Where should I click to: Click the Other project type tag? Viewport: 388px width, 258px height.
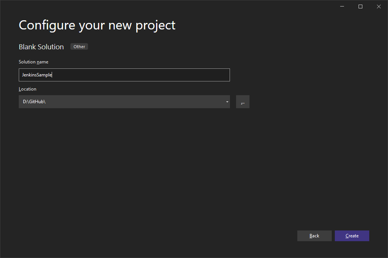pos(79,47)
